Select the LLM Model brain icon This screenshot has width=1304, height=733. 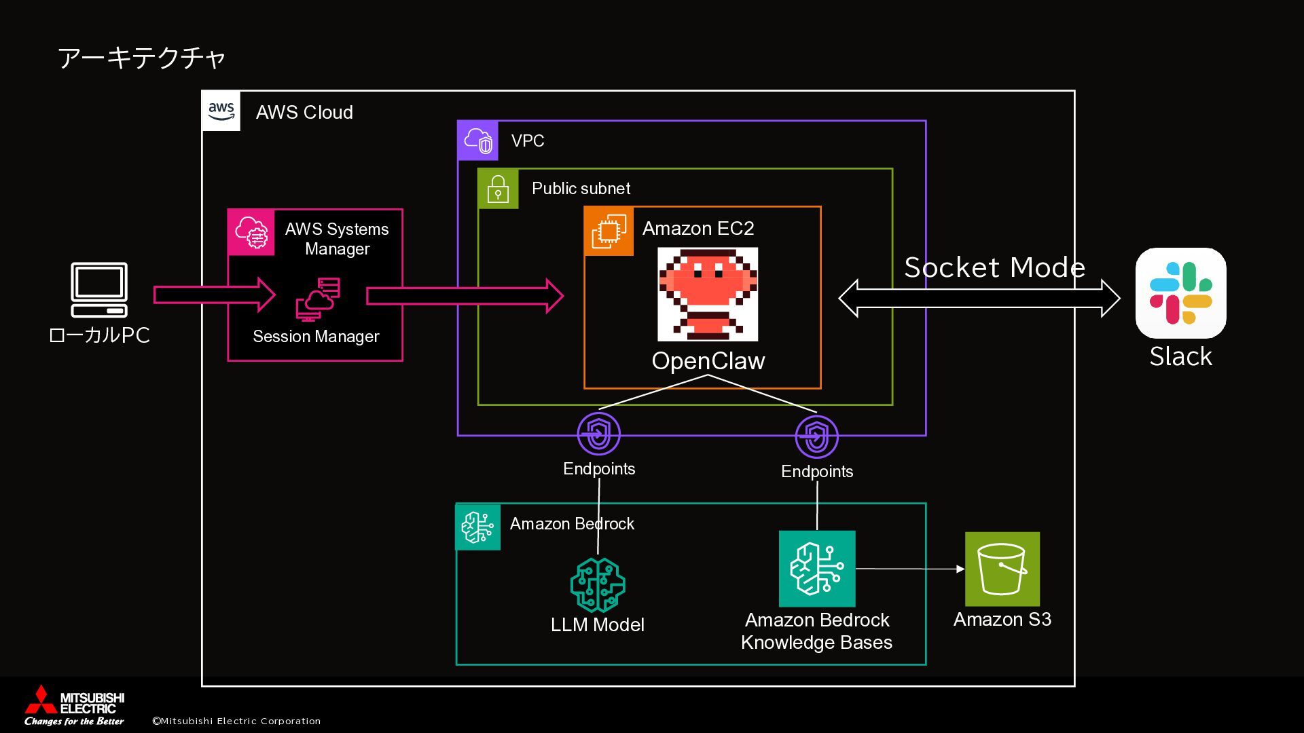[x=598, y=585]
